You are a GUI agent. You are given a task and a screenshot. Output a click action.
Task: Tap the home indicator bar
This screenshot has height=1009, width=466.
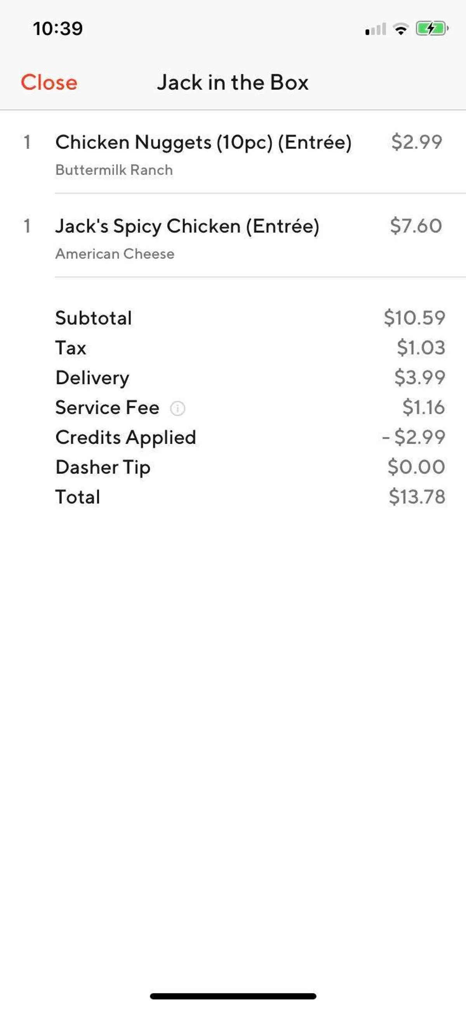(x=233, y=996)
